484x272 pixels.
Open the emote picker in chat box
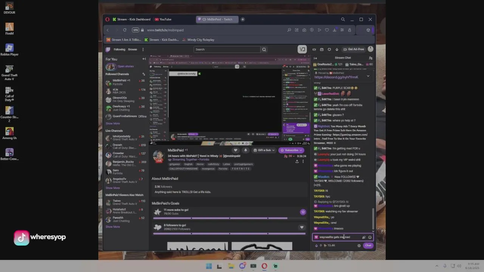pyautogui.click(x=370, y=237)
